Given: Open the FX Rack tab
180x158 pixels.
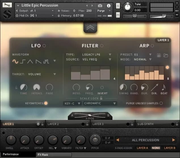Looking at the screenshot, I should click(54, 155).
